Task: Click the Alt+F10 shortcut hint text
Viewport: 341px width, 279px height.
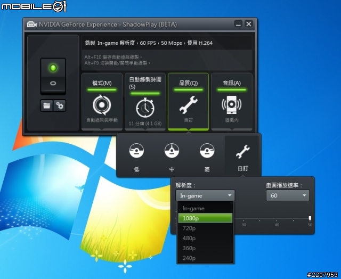Action: point(113,57)
